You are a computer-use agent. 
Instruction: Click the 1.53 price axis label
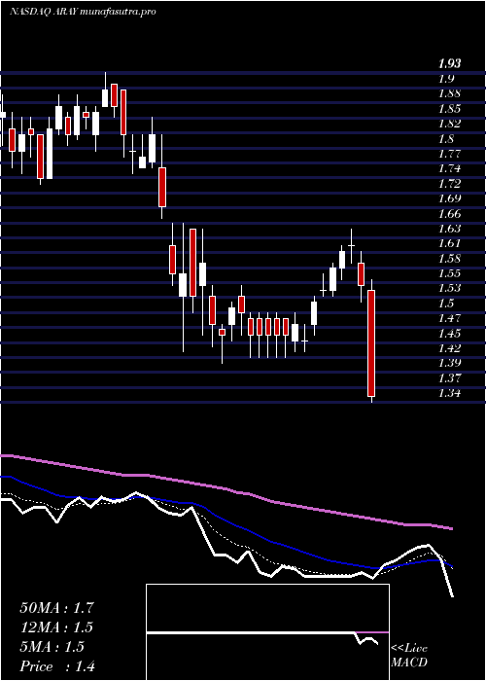pyautogui.click(x=449, y=288)
